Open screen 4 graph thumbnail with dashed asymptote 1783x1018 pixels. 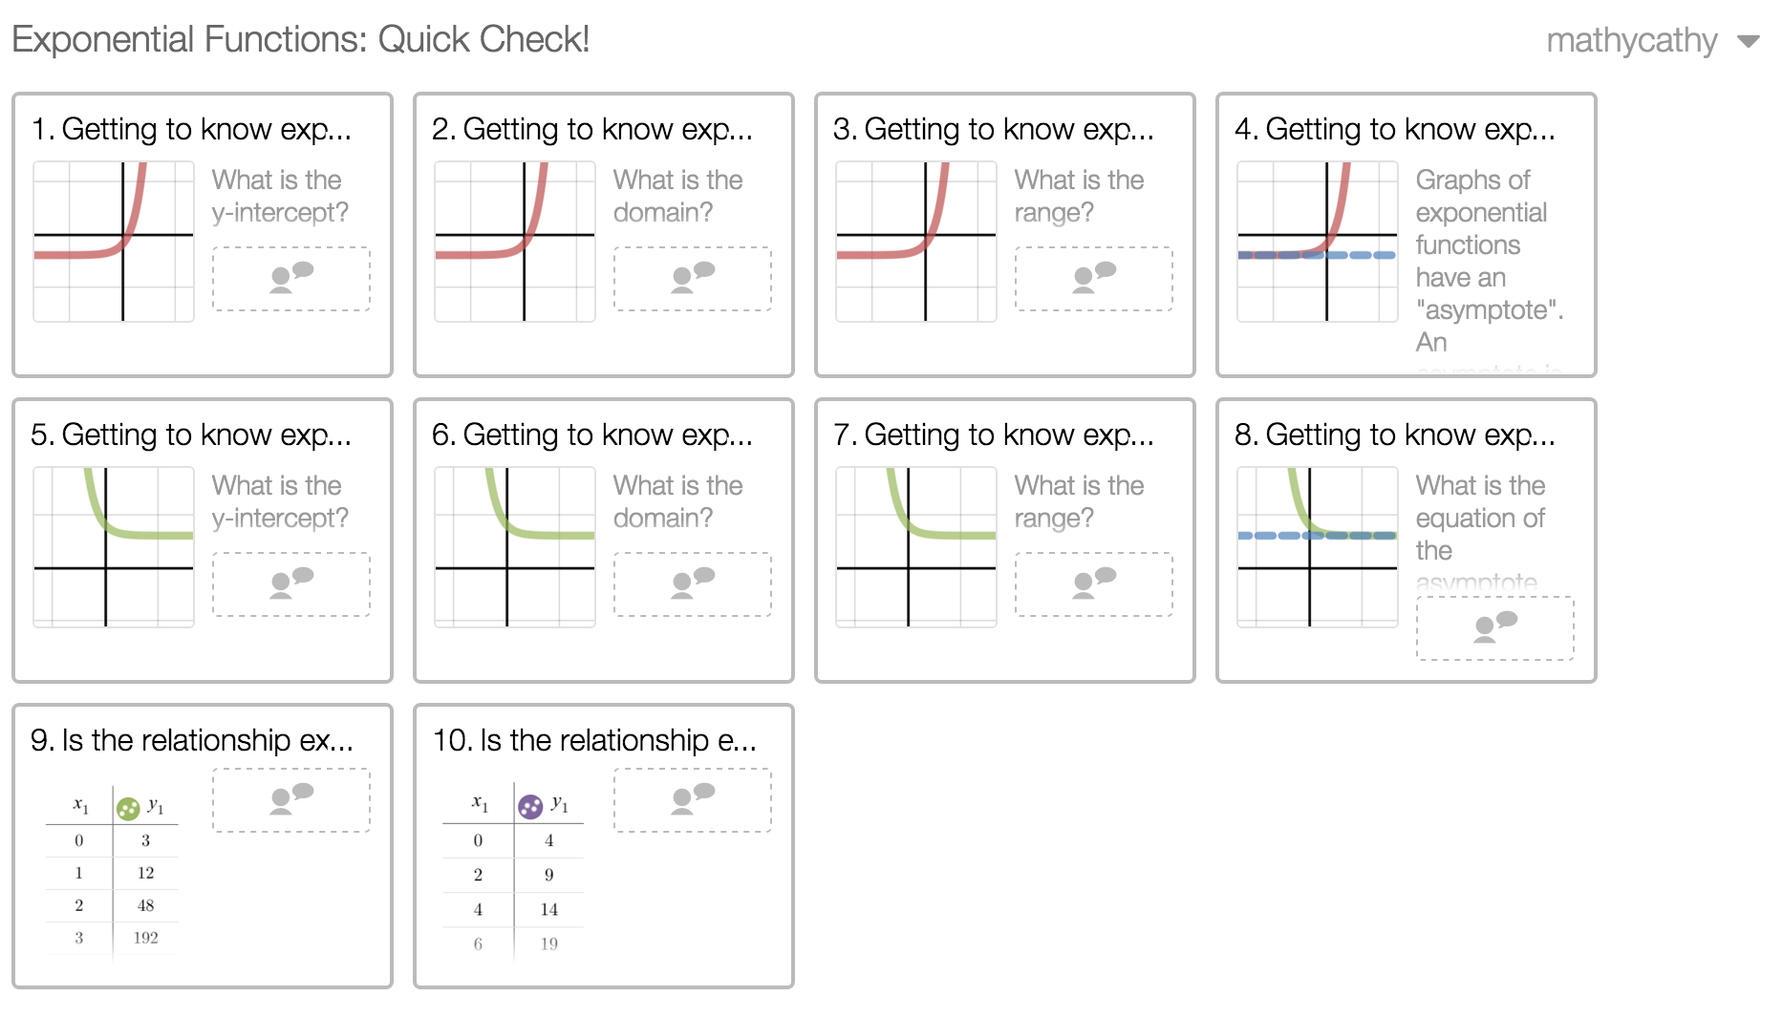(1317, 242)
